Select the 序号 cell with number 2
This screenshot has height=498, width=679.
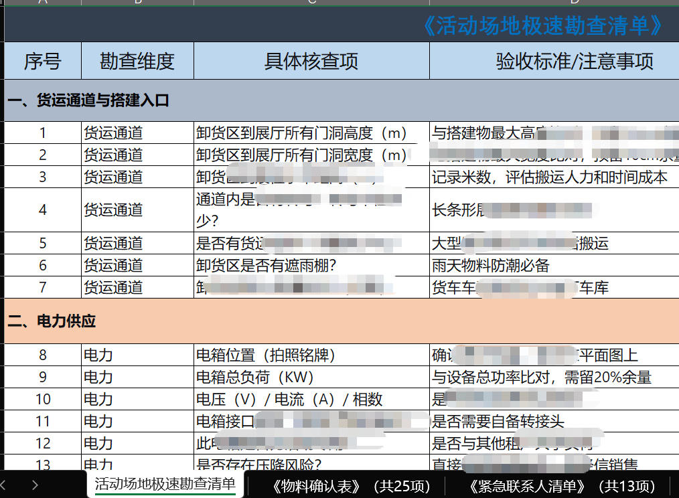pos(42,155)
